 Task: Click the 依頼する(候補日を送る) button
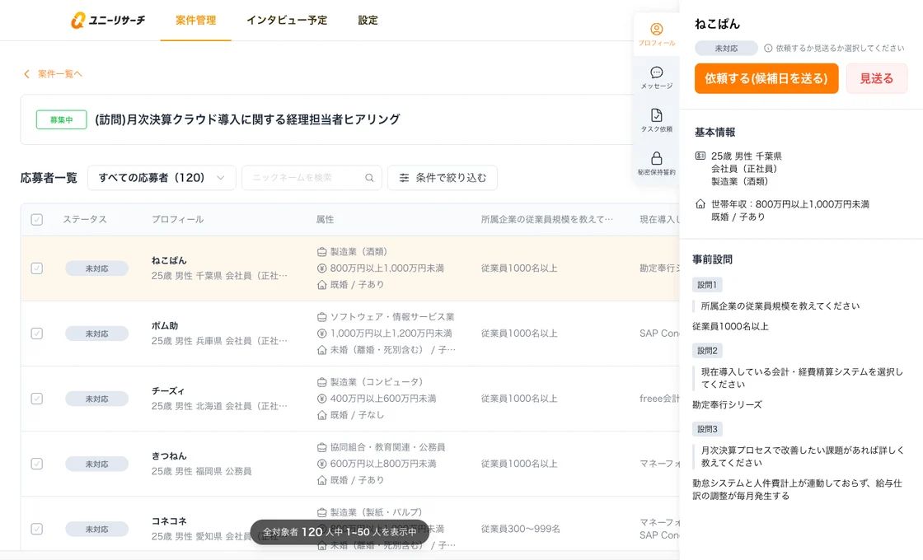(766, 78)
